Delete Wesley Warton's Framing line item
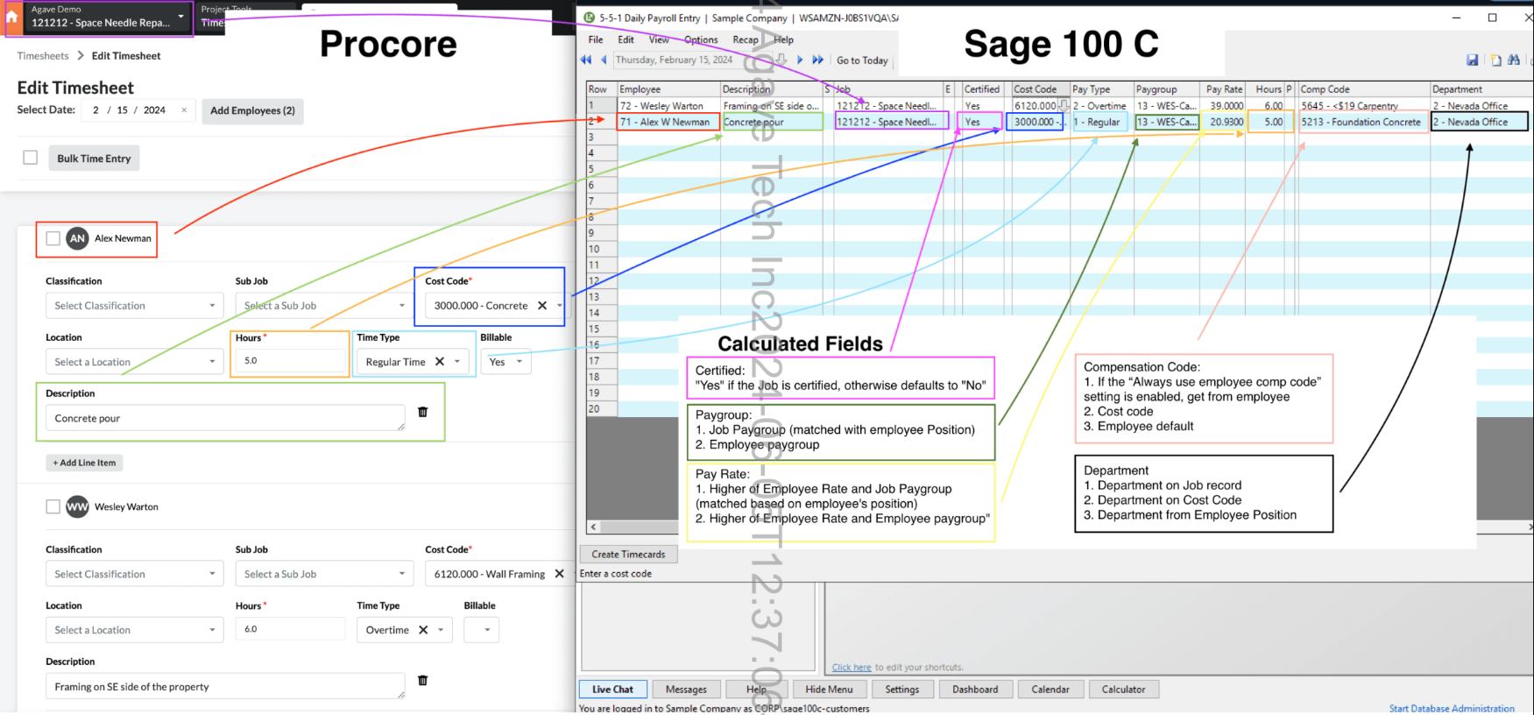The height and width of the screenshot is (715, 1534). (422, 680)
